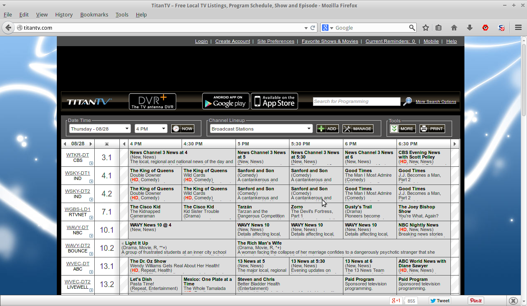Open the WVEC-DT2 channel link

pos(77,282)
